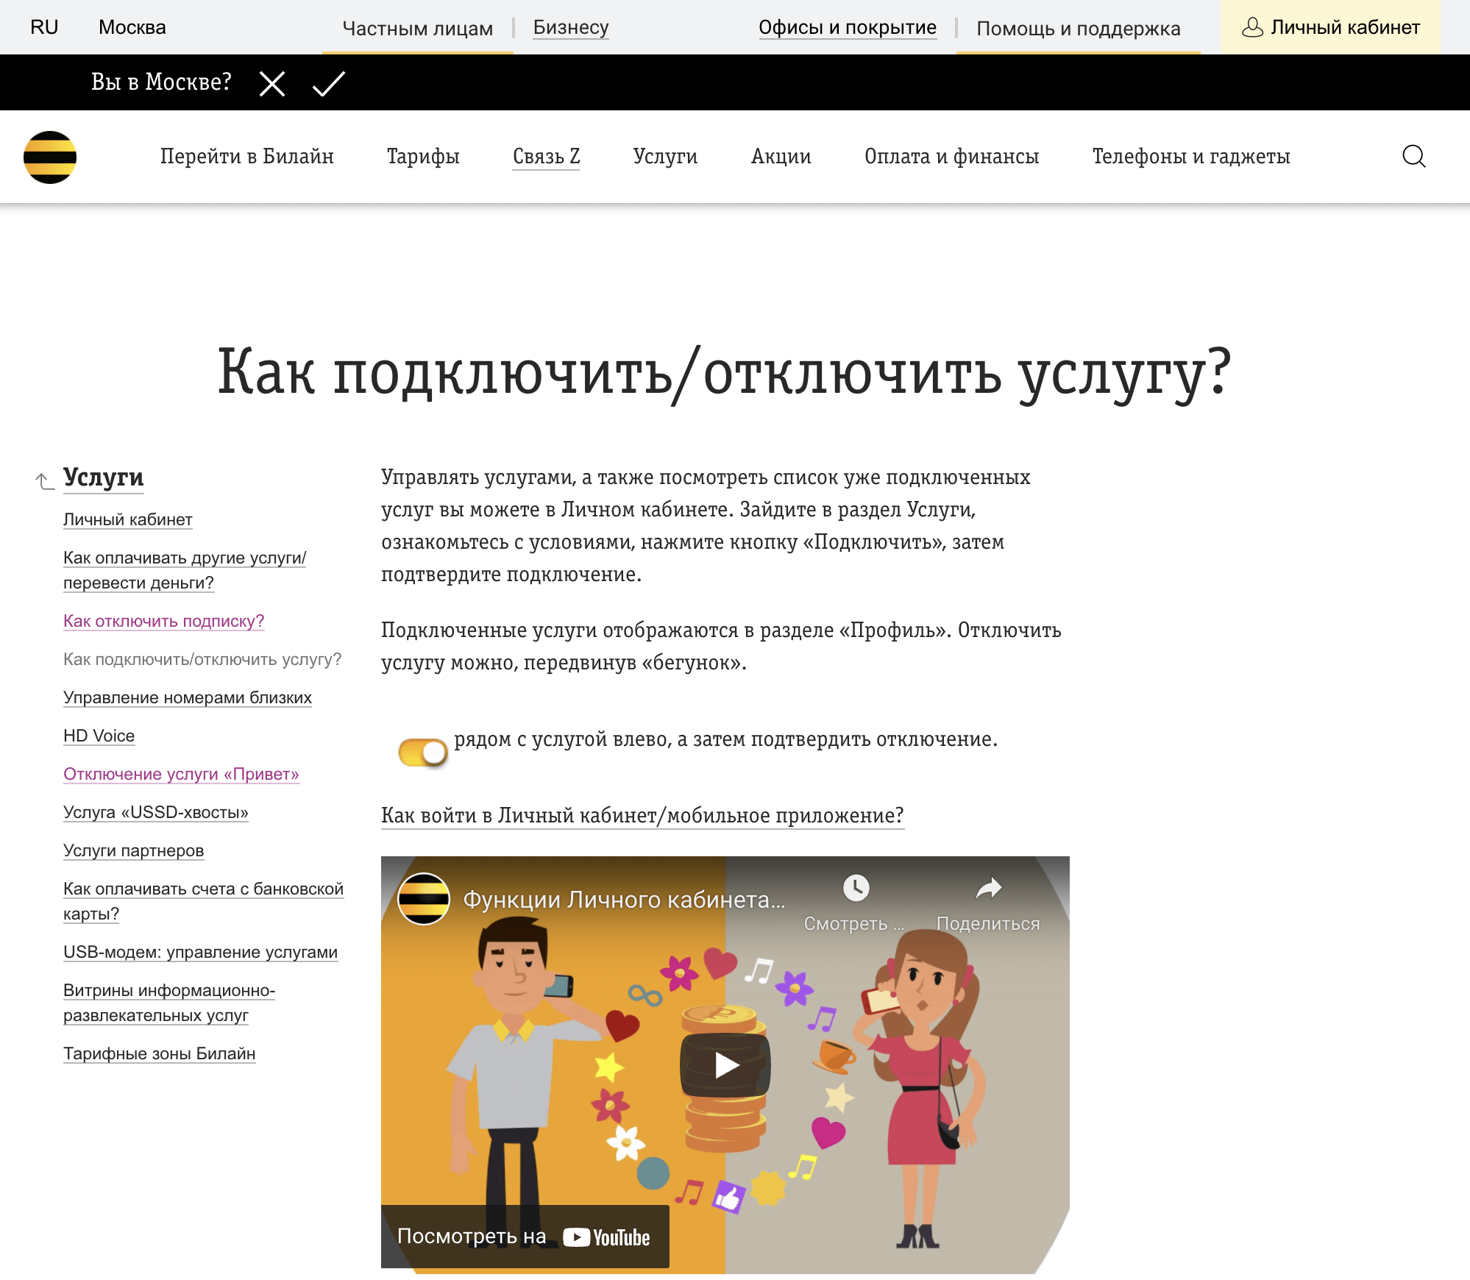Click the YouTube logo in the video footer
Image resolution: width=1470 pixels, height=1280 pixels.
[x=605, y=1236]
